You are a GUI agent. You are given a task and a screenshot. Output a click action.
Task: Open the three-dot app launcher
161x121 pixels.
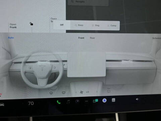pyautogui.click(x=87, y=101)
